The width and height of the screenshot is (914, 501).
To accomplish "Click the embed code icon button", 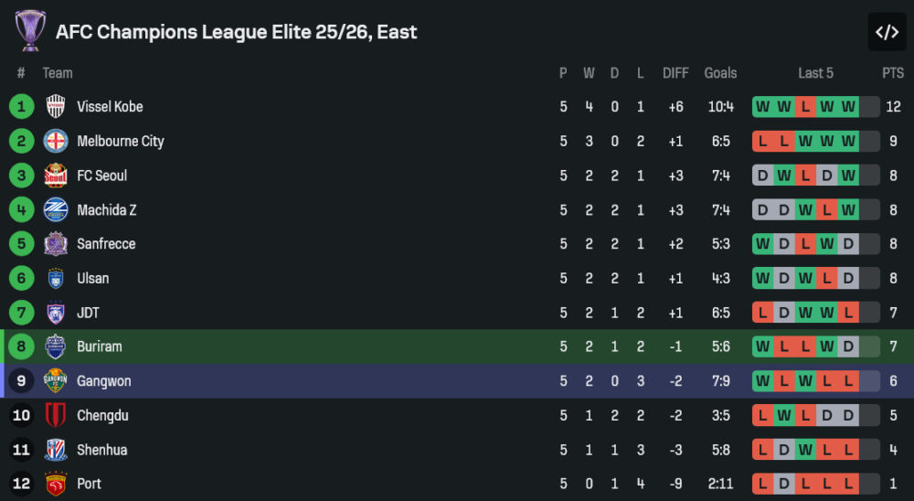I will coord(887,32).
